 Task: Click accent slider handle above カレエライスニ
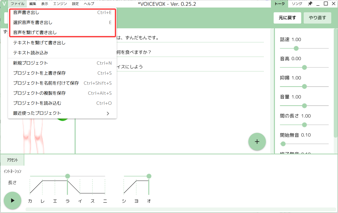pos(68,176)
